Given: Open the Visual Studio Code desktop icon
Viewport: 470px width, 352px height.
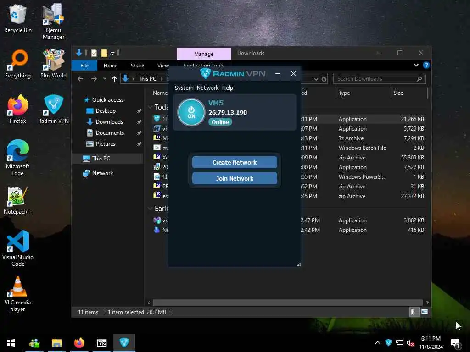Looking at the screenshot, I should (x=18, y=248).
